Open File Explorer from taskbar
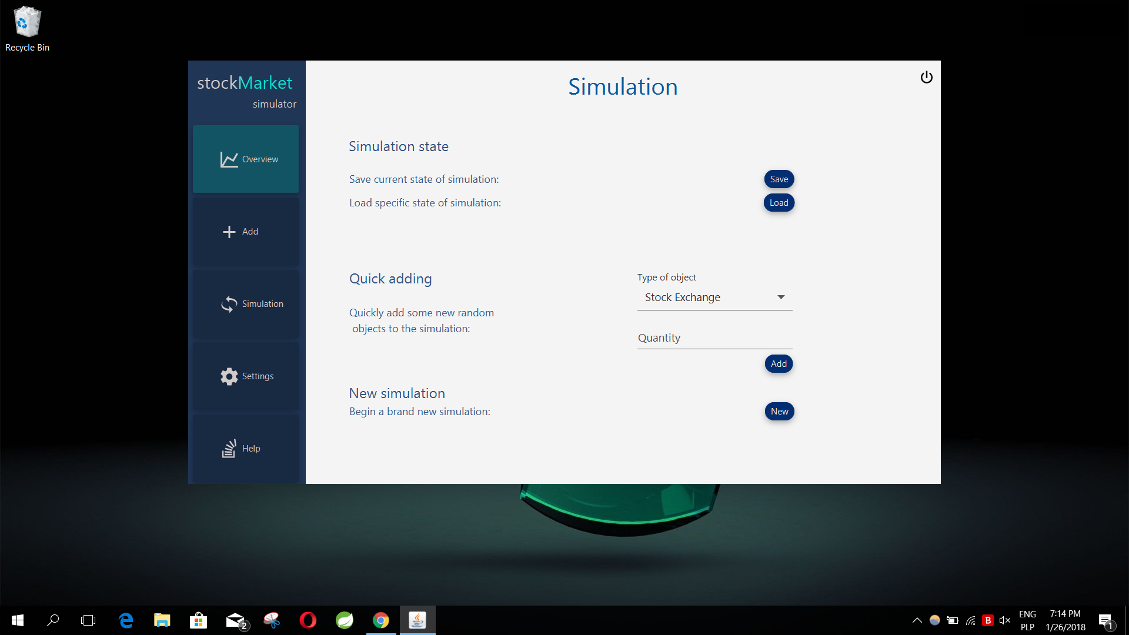 162,620
